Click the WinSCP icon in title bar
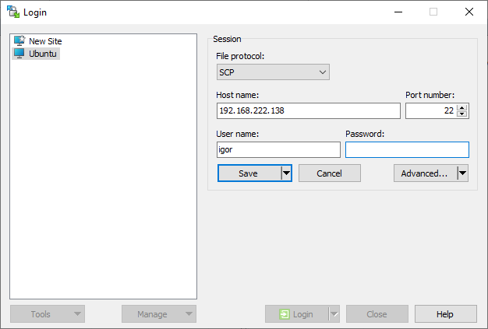488x329 pixels. [x=12, y=12]
